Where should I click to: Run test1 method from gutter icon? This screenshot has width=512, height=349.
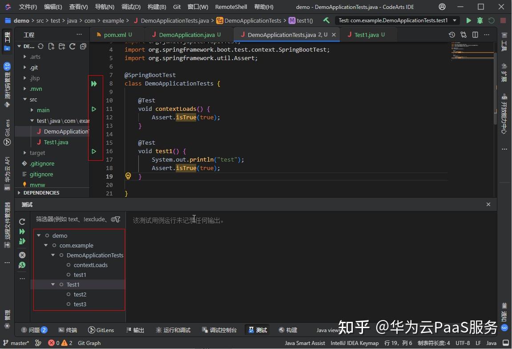click(94, 151)
